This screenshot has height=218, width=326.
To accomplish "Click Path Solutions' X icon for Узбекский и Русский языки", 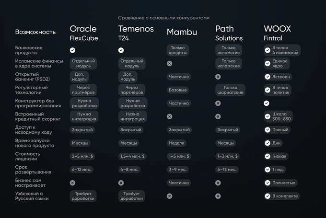I will point(218,195).
